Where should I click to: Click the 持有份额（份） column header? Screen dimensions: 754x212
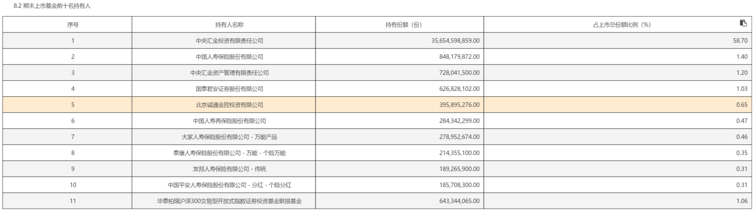point(403,25)
